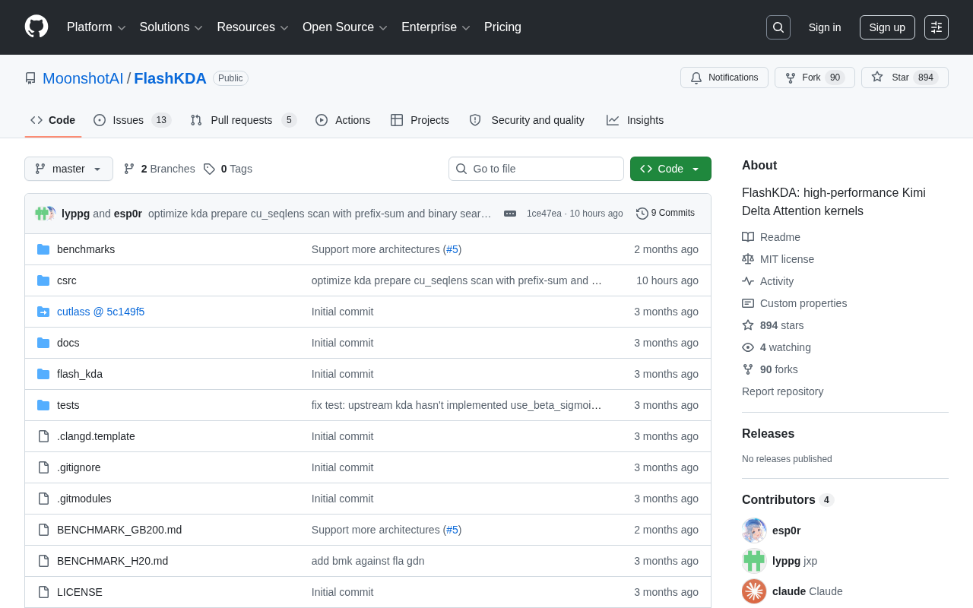Star the FlashKDA repository

(905, 78)
